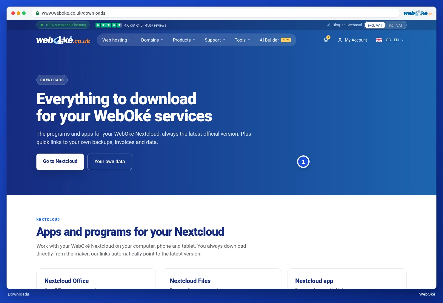Switch prices to excl. VAT
The width and height of the screenshot is (443, 303).
375,25
